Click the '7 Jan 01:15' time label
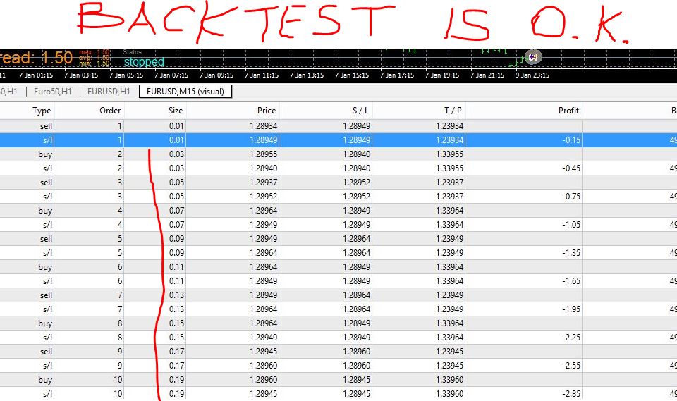This screenshot has height=401, width=677. [x=36, y=75]
